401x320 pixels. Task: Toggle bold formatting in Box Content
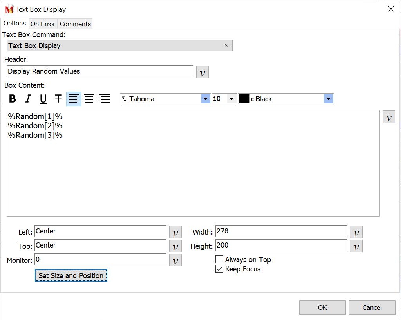coord(13,99)
